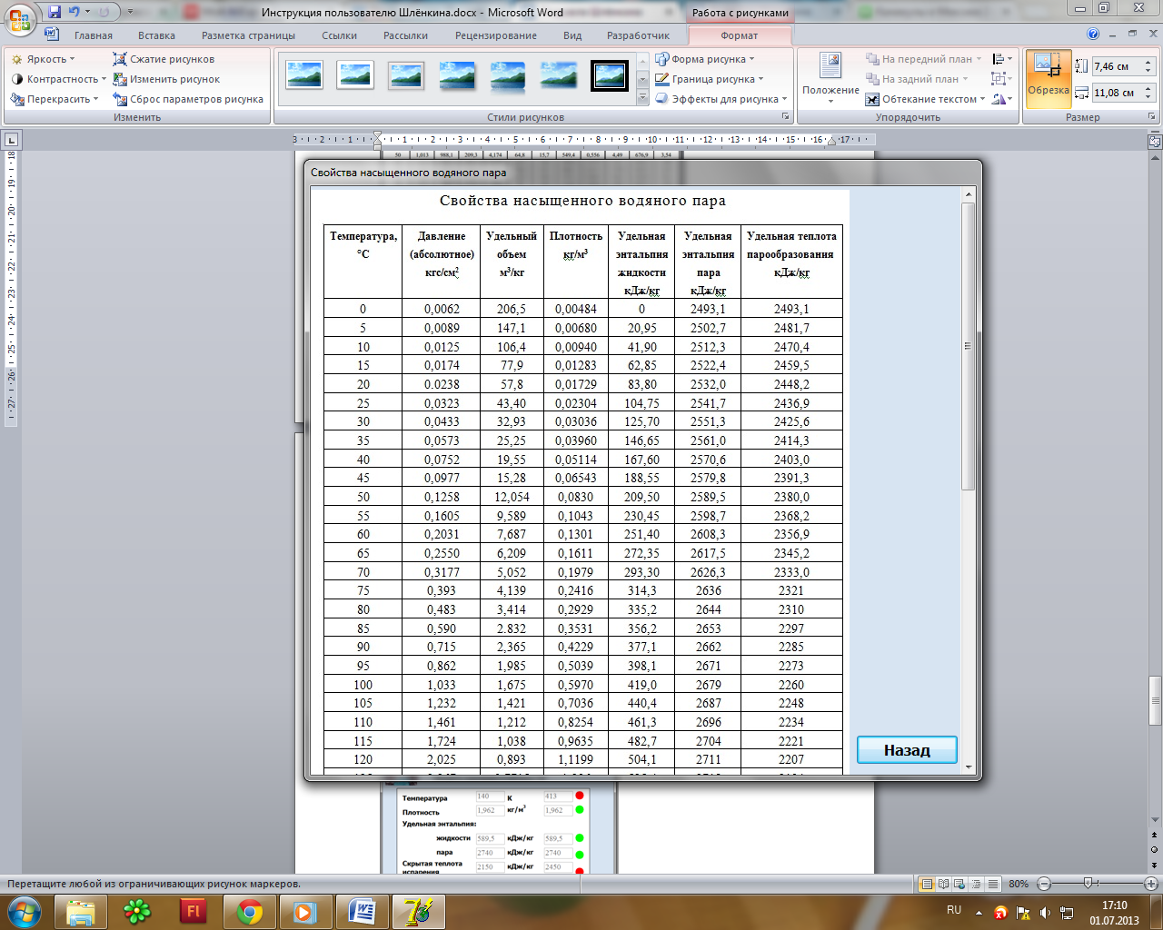Click the Windows Explorer taskbar icon

[x=81, y=912]
